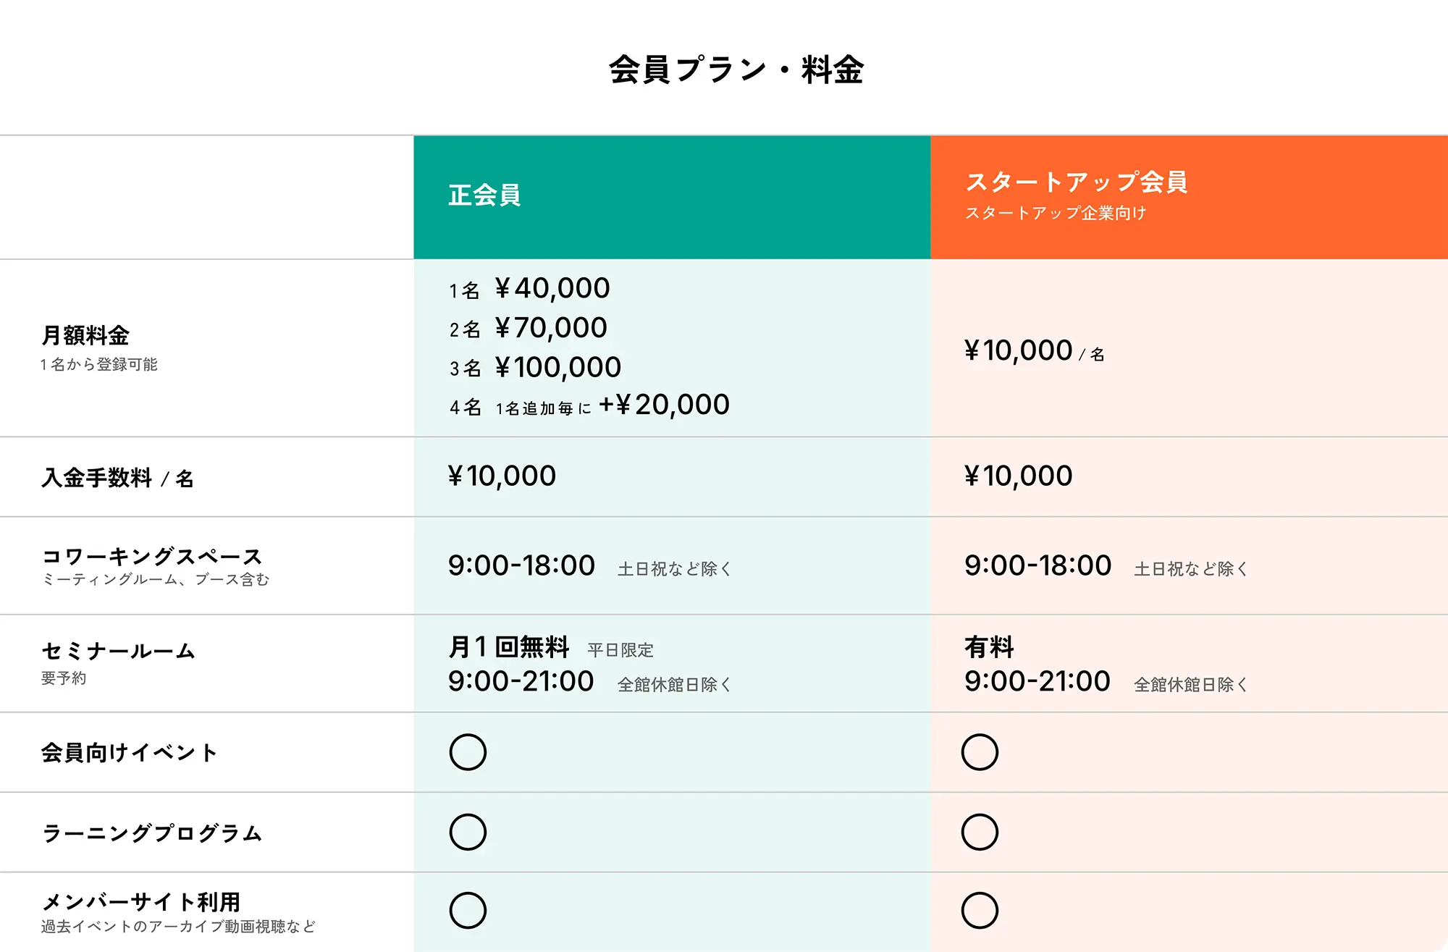Click the 入金手数料 / 名 row label
Screen dimensions: 1448x952
coord(117,478)
